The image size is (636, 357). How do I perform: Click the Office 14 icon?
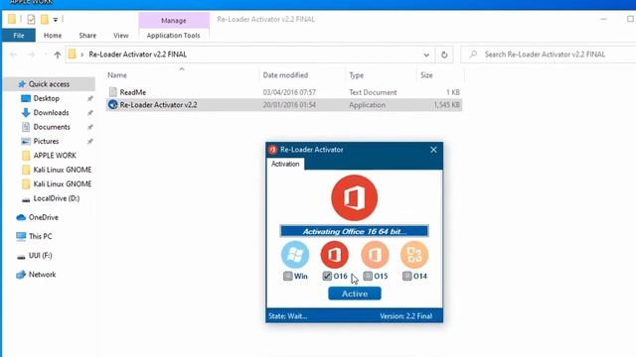414,255
